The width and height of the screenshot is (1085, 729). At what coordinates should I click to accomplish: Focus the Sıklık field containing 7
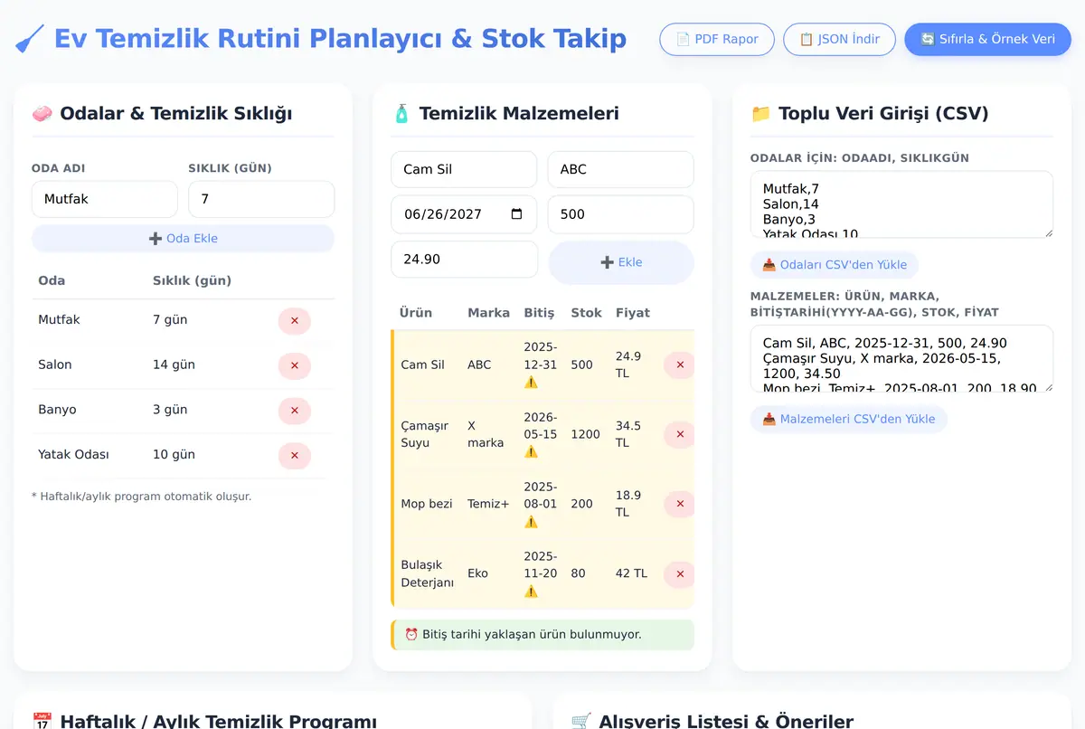pyautogui.click(x=261, y=199)
